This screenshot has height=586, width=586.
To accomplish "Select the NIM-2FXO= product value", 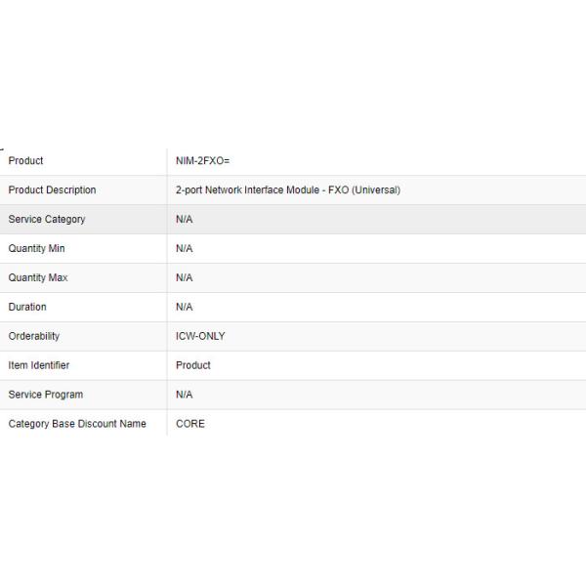I will click(202, 161).
